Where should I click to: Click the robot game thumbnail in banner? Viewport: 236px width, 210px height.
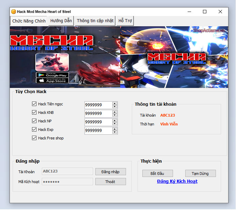point(52,62)
